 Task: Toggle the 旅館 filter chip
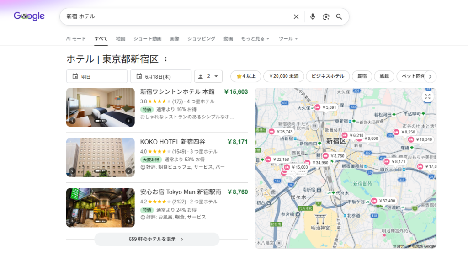[384, 76]
